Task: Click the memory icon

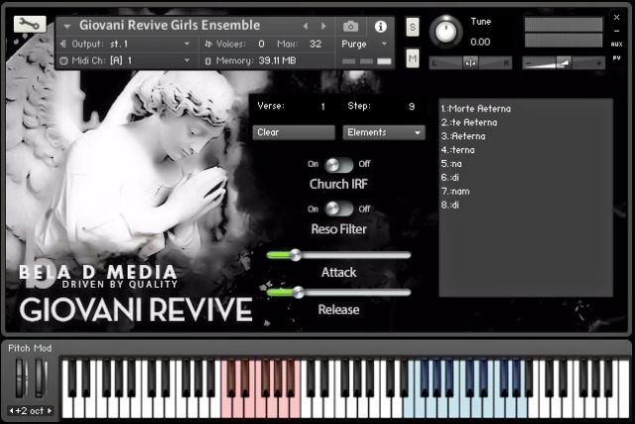Action: coord(208,61)
